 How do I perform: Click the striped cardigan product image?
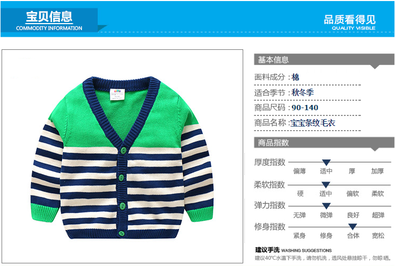(122, 157)
